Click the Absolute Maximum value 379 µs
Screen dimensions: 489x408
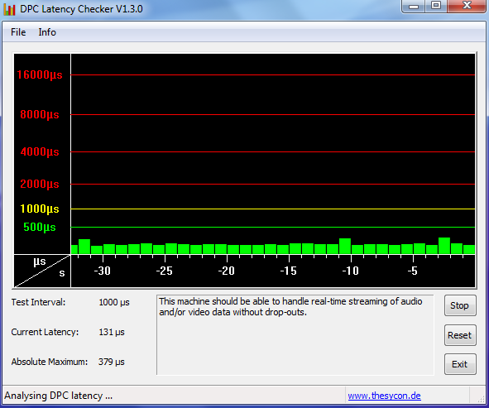(112, 362)
